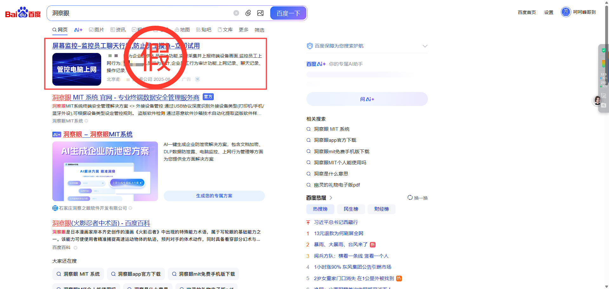The image size is (609, 289).
Task: Expand 百度热搜 with arrow
Action: [x=331, y=198]
